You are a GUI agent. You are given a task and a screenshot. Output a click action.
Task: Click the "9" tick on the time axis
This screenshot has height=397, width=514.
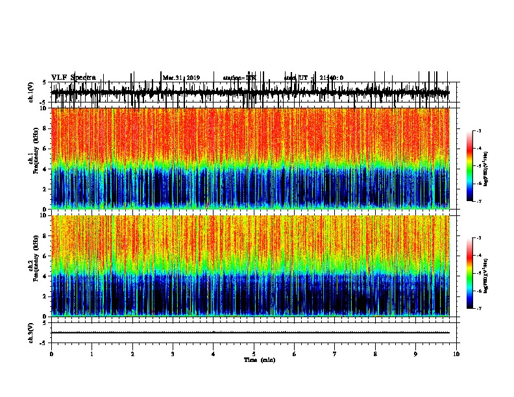[x=415, y=354]
